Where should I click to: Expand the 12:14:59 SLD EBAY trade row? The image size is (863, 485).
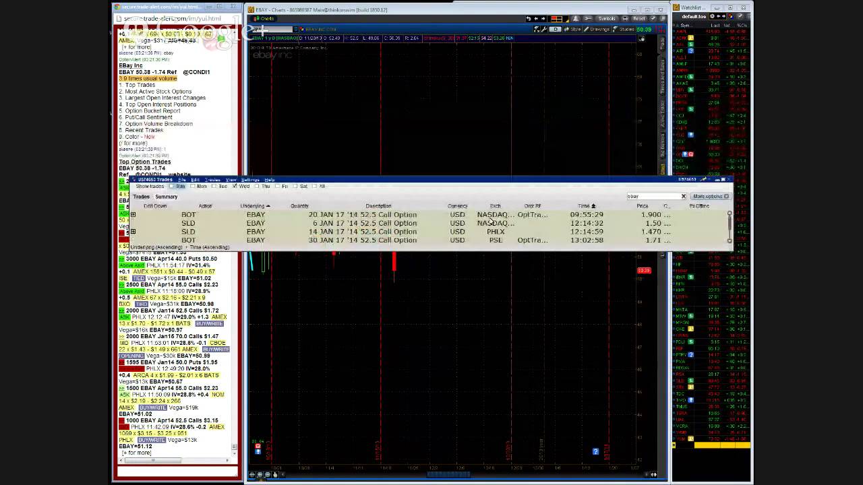(133, 232)
